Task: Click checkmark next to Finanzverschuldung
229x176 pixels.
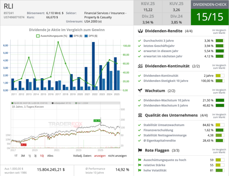Action: click(140, 130)
